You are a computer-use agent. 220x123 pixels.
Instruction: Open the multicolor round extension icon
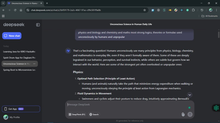176,10
